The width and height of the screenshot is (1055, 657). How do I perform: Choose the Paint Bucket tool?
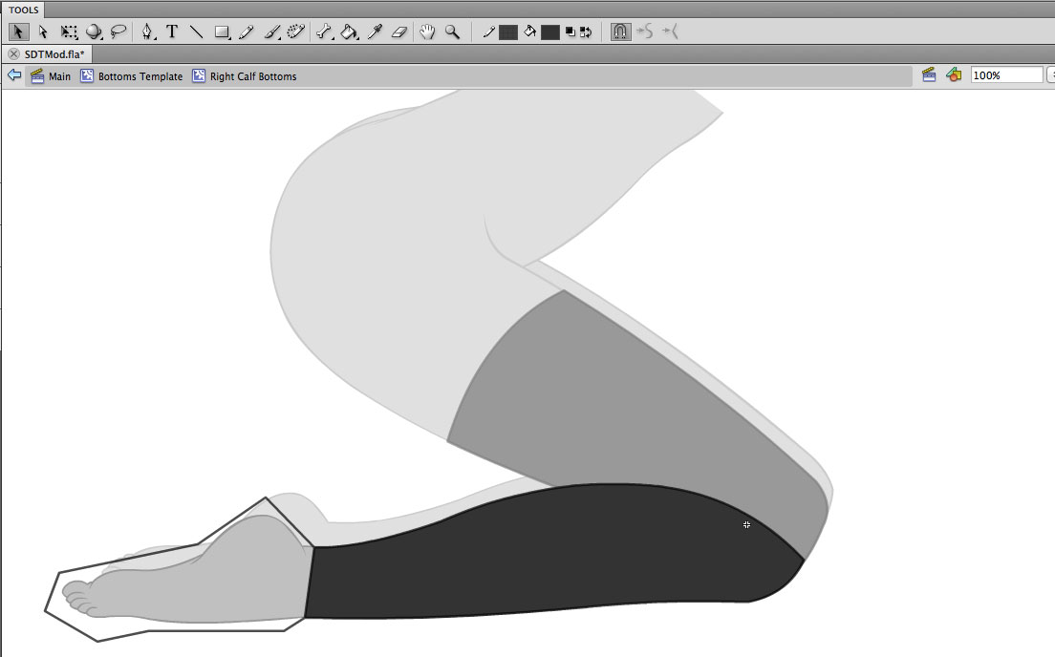tap(349, 32)
